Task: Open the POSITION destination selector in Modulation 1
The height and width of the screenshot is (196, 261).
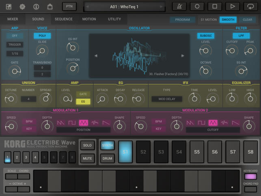Action: [x=83, y=130]
